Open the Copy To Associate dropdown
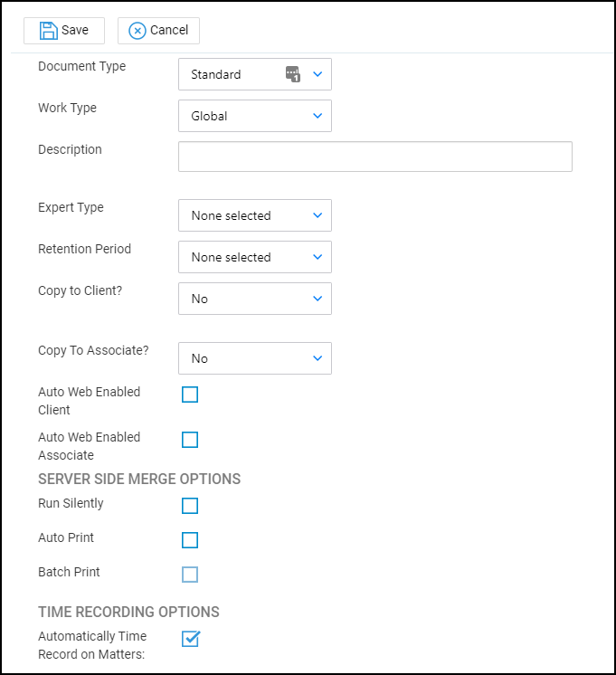Screen dimensions: 616x675 click(317, 358)
